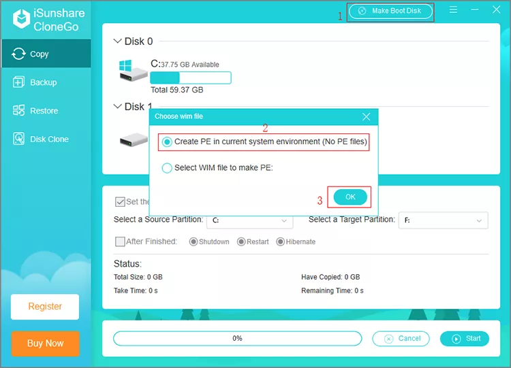
Task: Click the Disk Clone magnifier icon
Action: click(x=18, y=139)
